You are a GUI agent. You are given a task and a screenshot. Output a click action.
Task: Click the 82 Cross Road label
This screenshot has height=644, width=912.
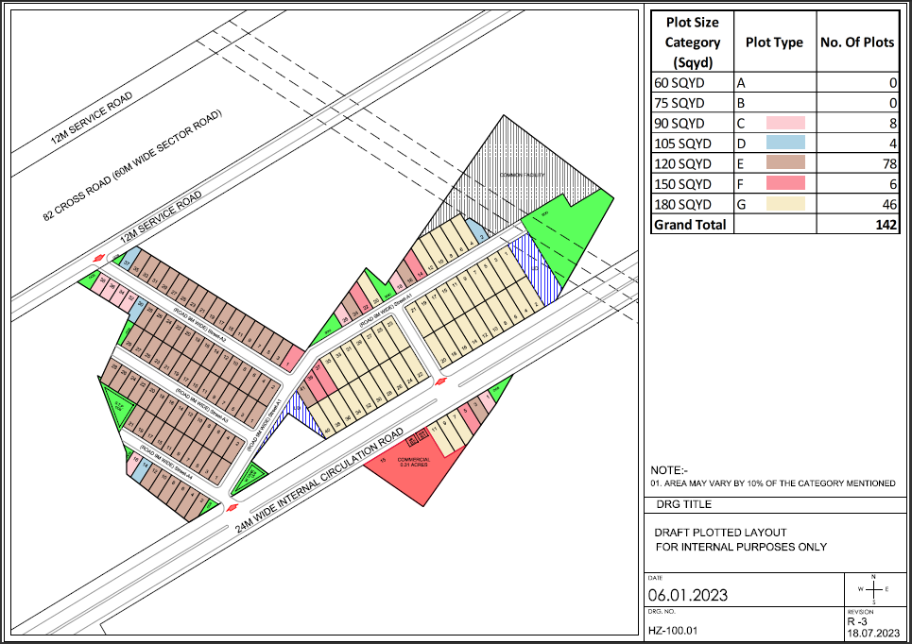tap(131, 164)
